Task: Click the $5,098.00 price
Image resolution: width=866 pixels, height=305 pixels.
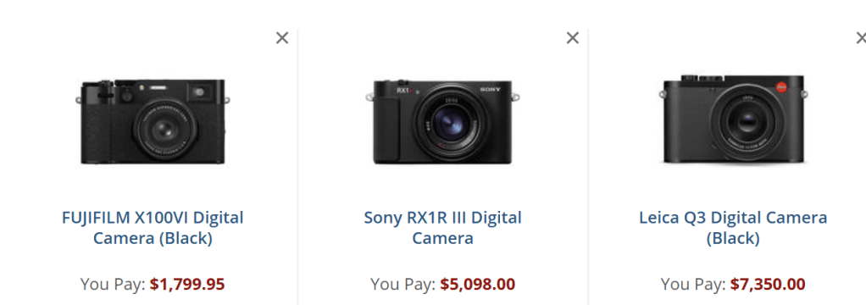Action: coord(478,285)
